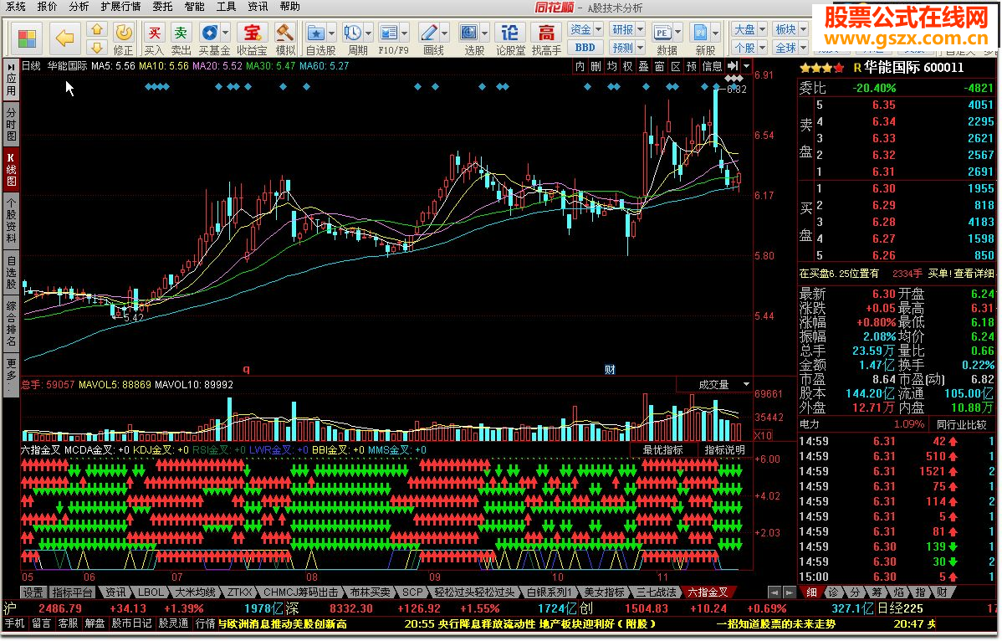Screen dimensions: 1002x641
Task: Expand the 买基金 dropdown arrow
Action: click(x=226, y=33)
